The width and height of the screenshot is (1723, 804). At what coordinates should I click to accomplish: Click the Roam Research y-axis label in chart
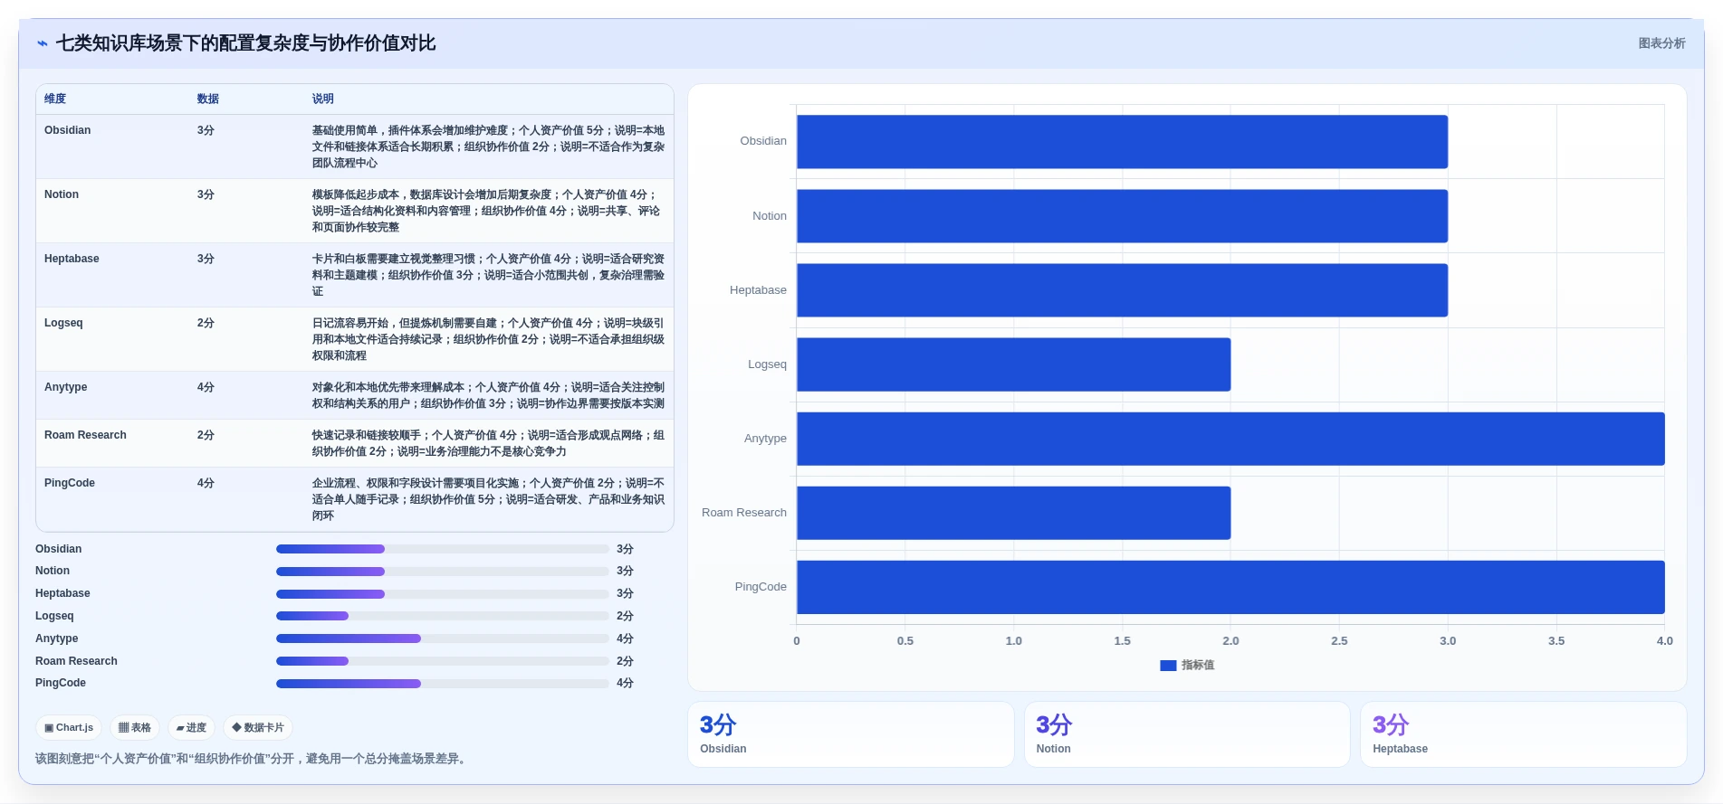tap(744, 513)
